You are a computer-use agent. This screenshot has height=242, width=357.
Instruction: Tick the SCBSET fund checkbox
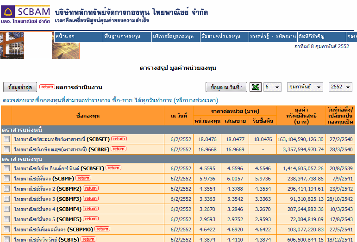coord(6,168)
